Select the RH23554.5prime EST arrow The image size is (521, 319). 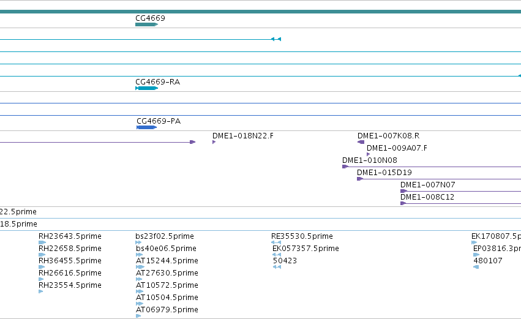click(x=41, y=291)
